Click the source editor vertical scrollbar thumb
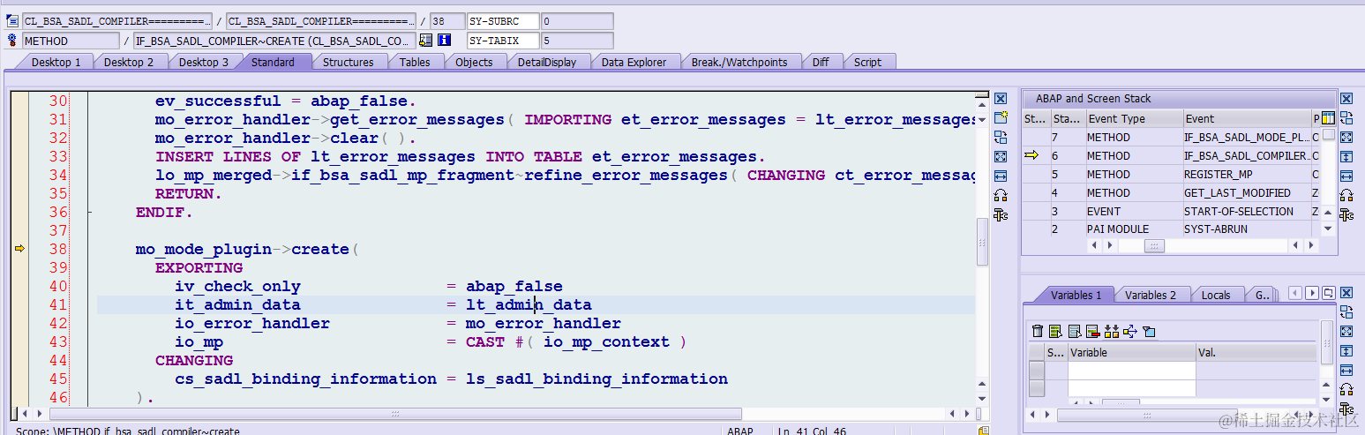1365x435 pixels. click(982, 241)
